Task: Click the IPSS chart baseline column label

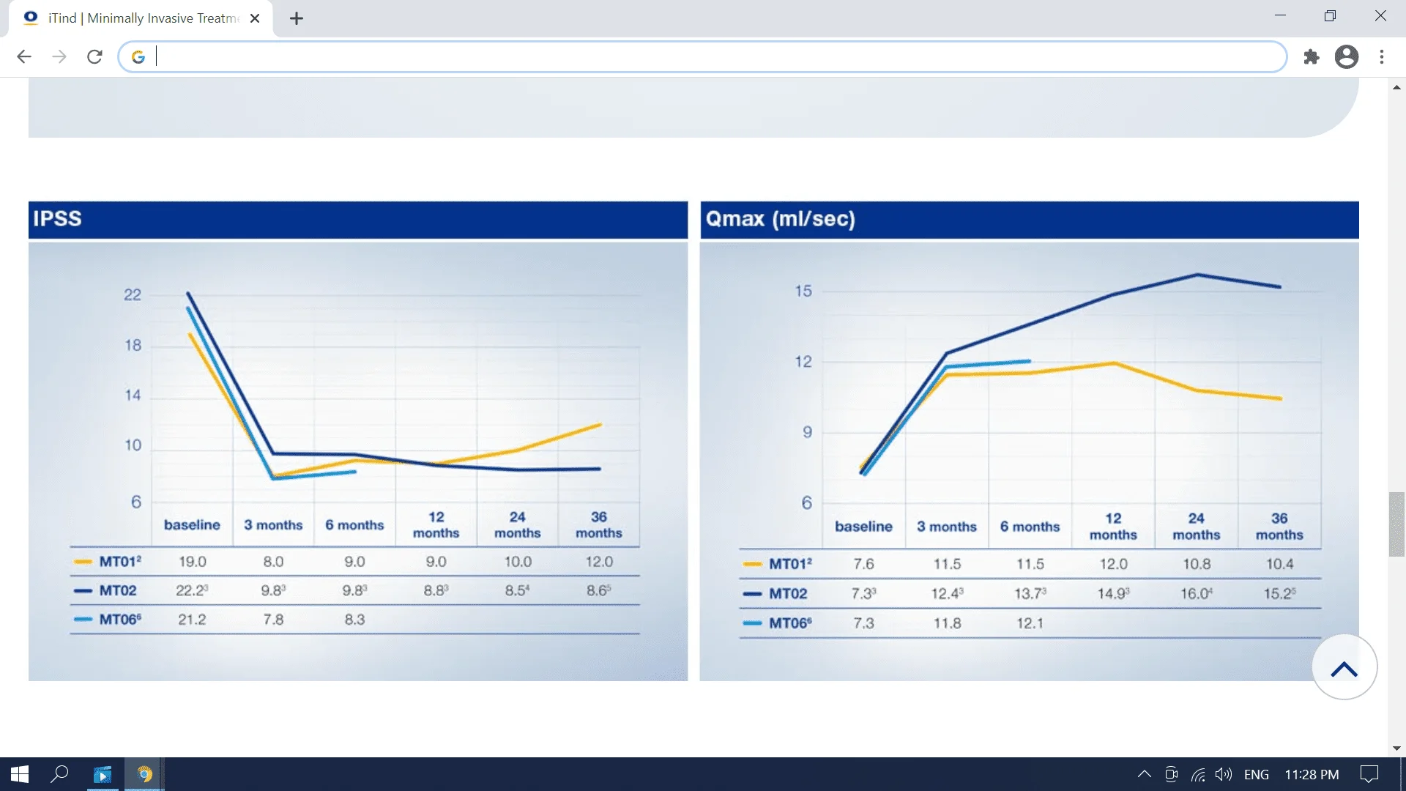Action: click(x=192, y=525)
